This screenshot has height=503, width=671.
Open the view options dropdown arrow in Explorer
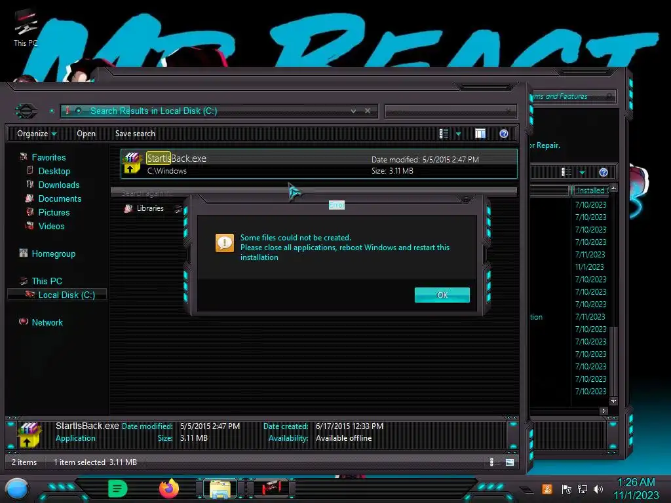coord(458,134)
